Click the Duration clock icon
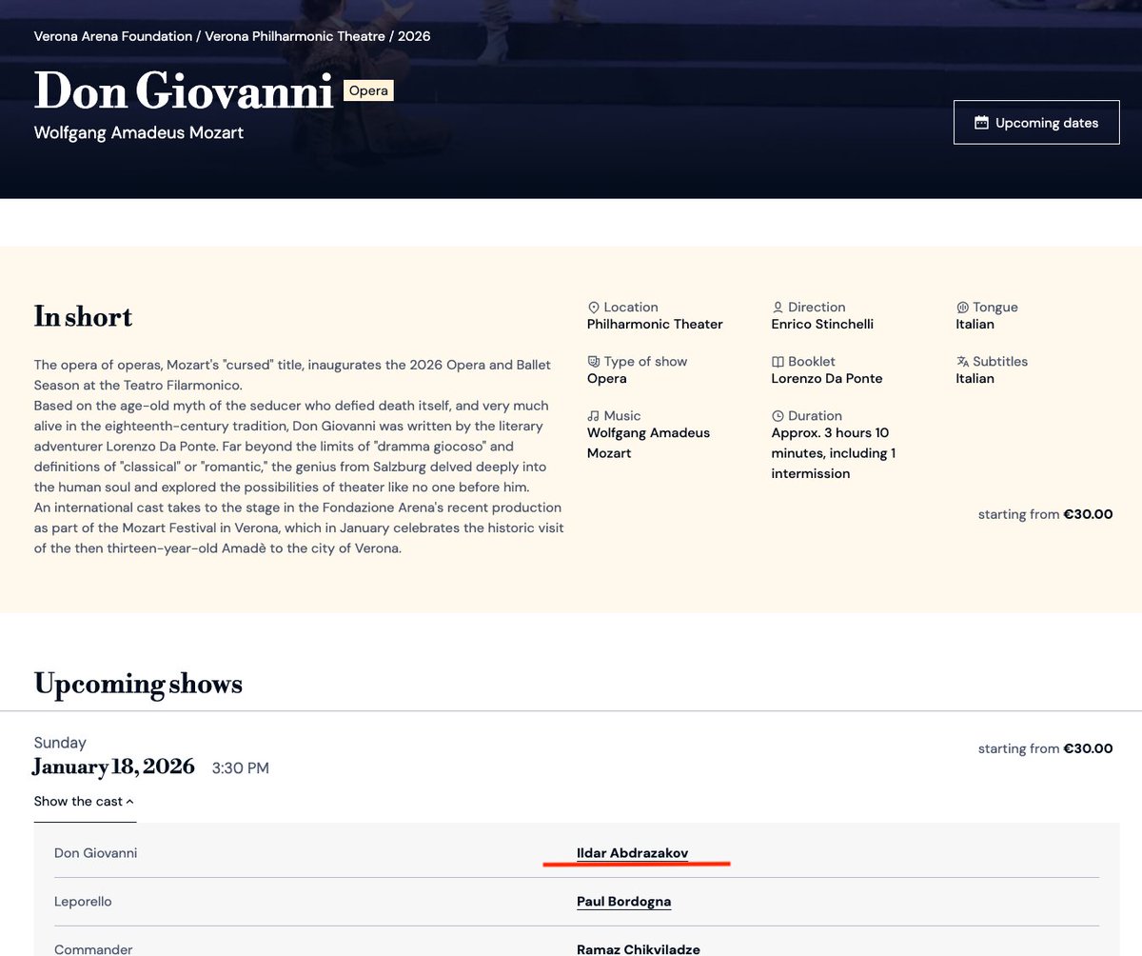Screen dimensions: 1142x956 tap(778, 416)
